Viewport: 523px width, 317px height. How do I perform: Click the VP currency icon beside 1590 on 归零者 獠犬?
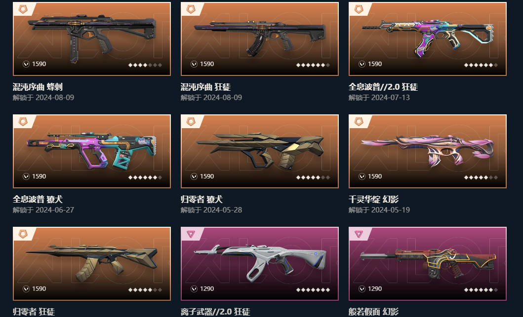194,176
